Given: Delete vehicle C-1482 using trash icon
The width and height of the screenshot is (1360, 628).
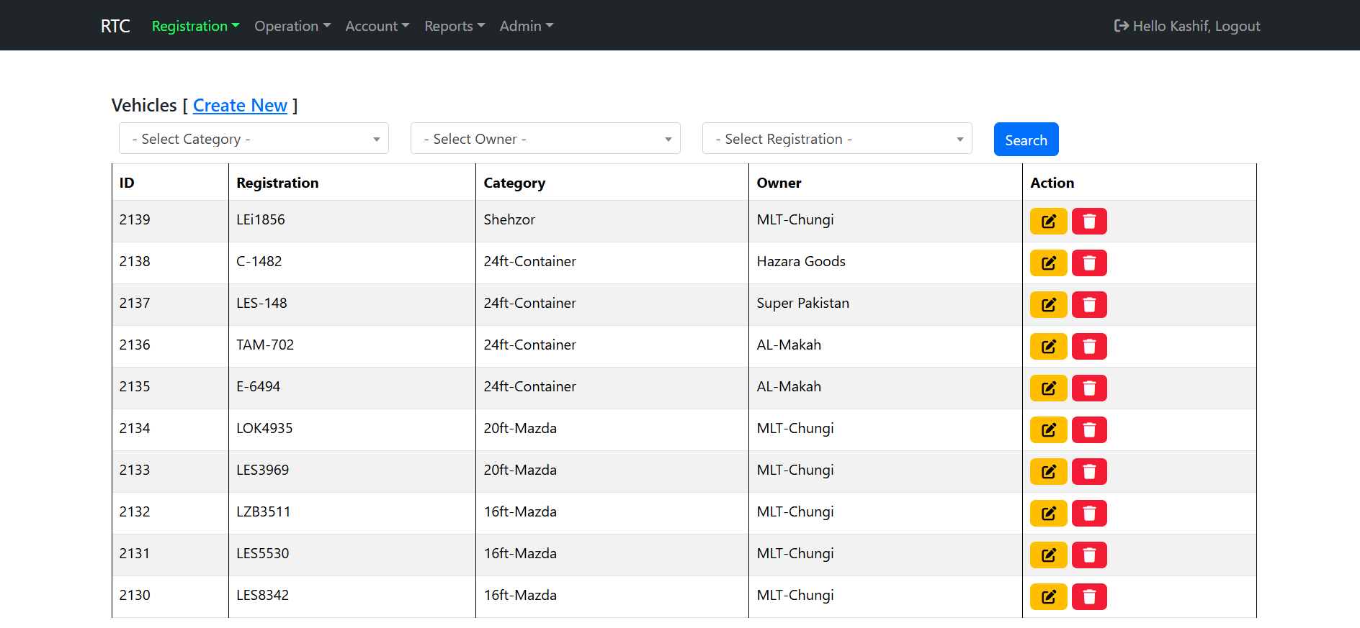Looking at the screenshot, I should point(1089,263).
